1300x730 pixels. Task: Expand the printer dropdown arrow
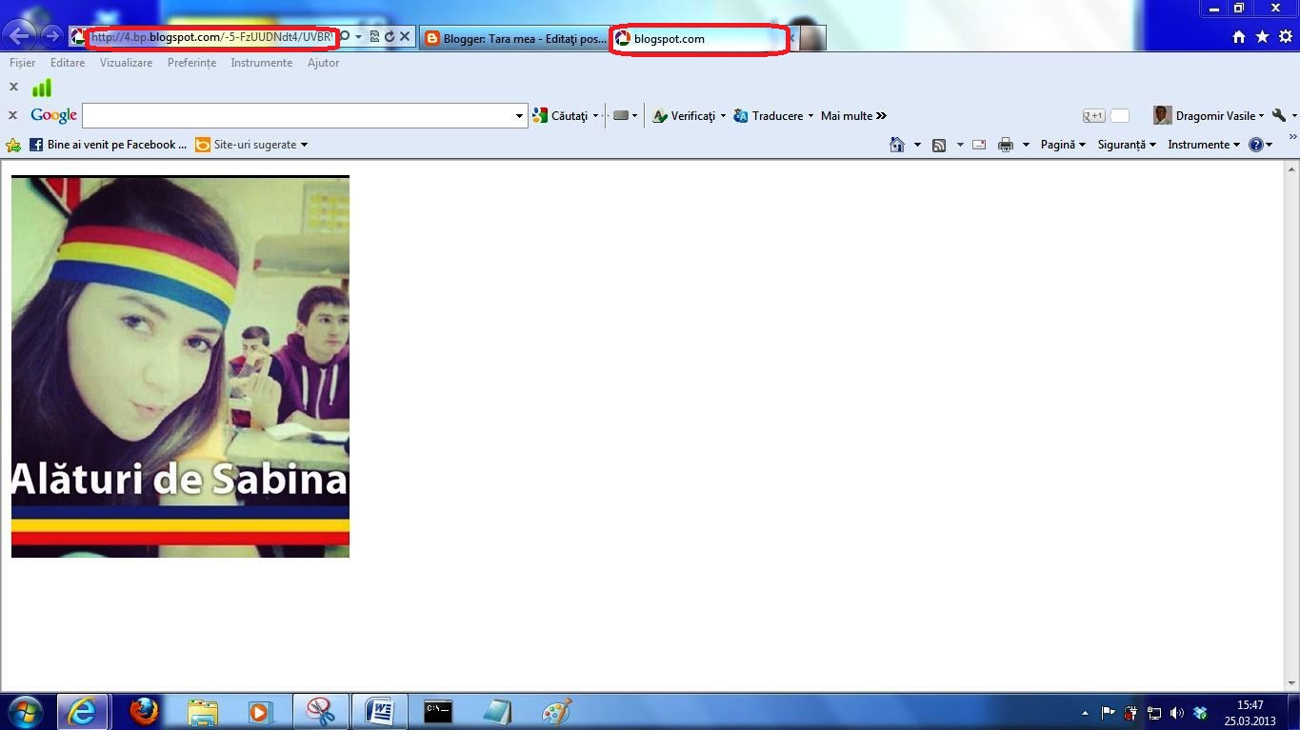[1026, 145]
